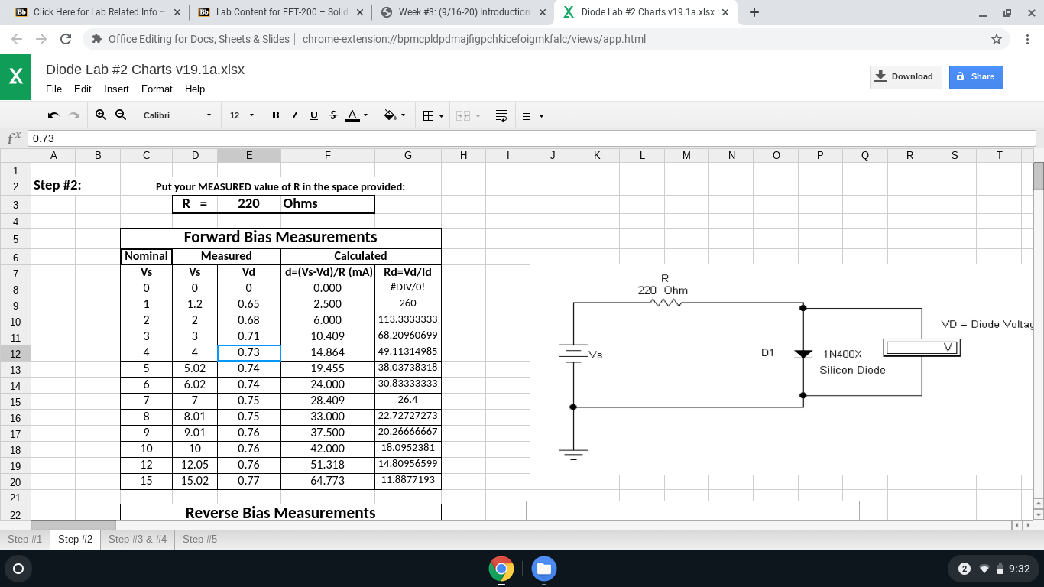Select the 'Forward Bias Measurements' heading cell
The height and width of the screenshot is (587, 1044).
[280, 238]
